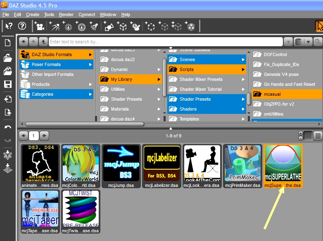Image resolution: width=323 pixels, height=241 pixels.
Task: Open the Edit menu
Action: 17,14
